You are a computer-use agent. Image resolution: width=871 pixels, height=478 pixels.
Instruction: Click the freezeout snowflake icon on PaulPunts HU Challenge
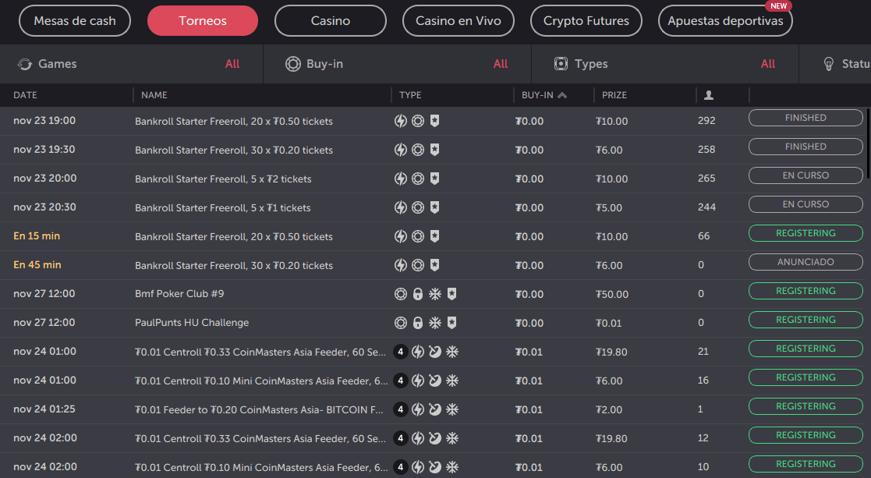click(x=435, y=322)
